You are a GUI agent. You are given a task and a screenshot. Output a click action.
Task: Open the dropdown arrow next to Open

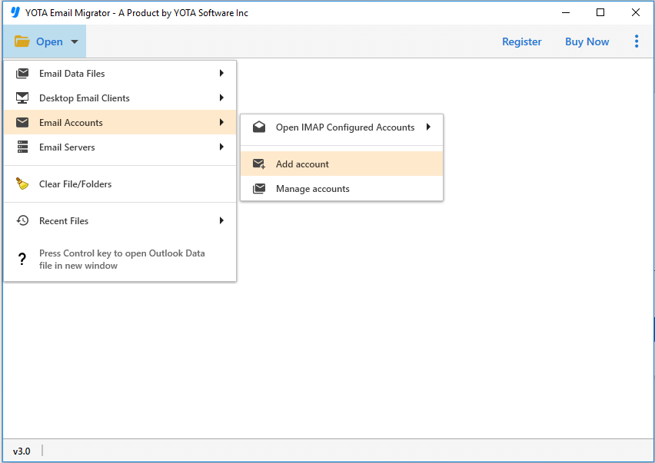point(74,41)
